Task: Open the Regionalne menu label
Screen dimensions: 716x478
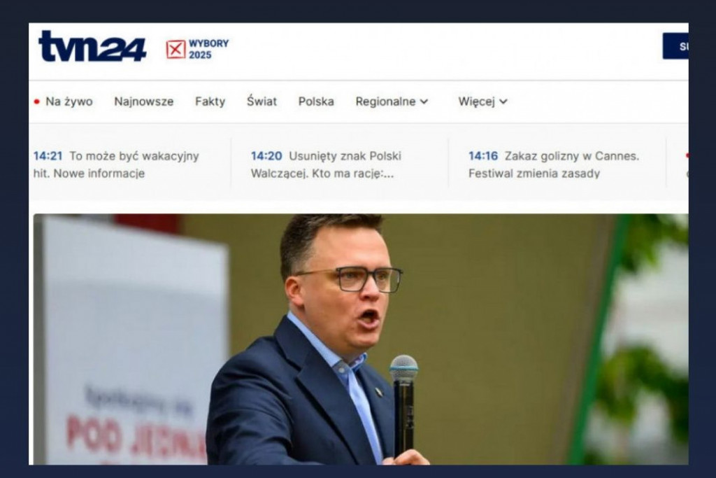Action: click(x=385, y=101)
